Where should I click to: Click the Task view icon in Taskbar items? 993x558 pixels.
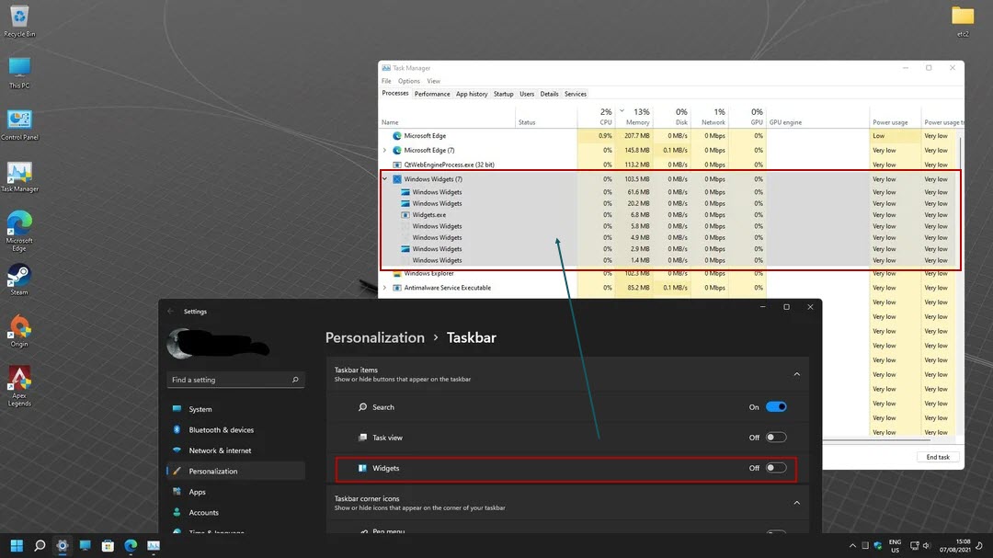coord(362,437)
